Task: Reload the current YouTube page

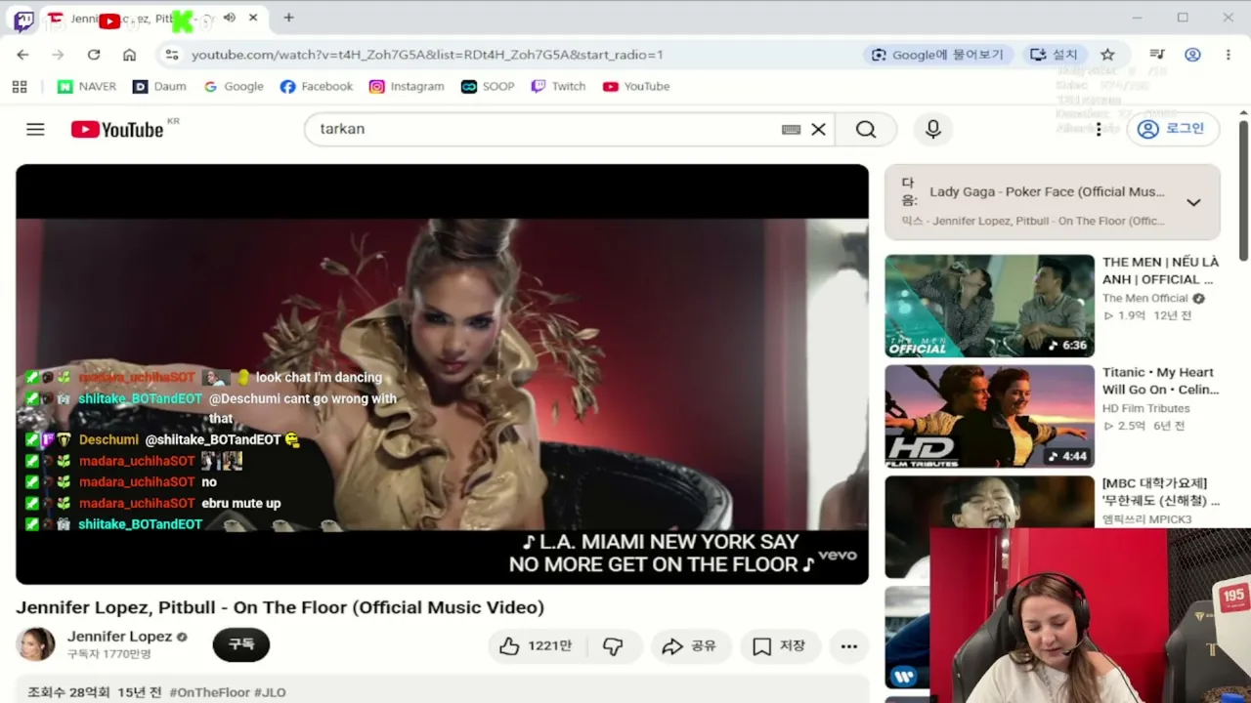Action: [94, 55]
